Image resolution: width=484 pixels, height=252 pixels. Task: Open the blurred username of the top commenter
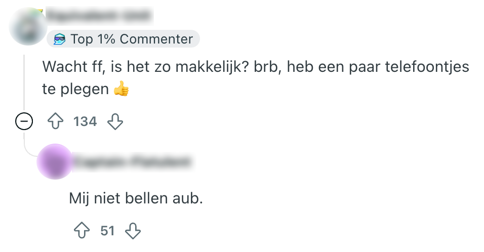pos(99,16)
